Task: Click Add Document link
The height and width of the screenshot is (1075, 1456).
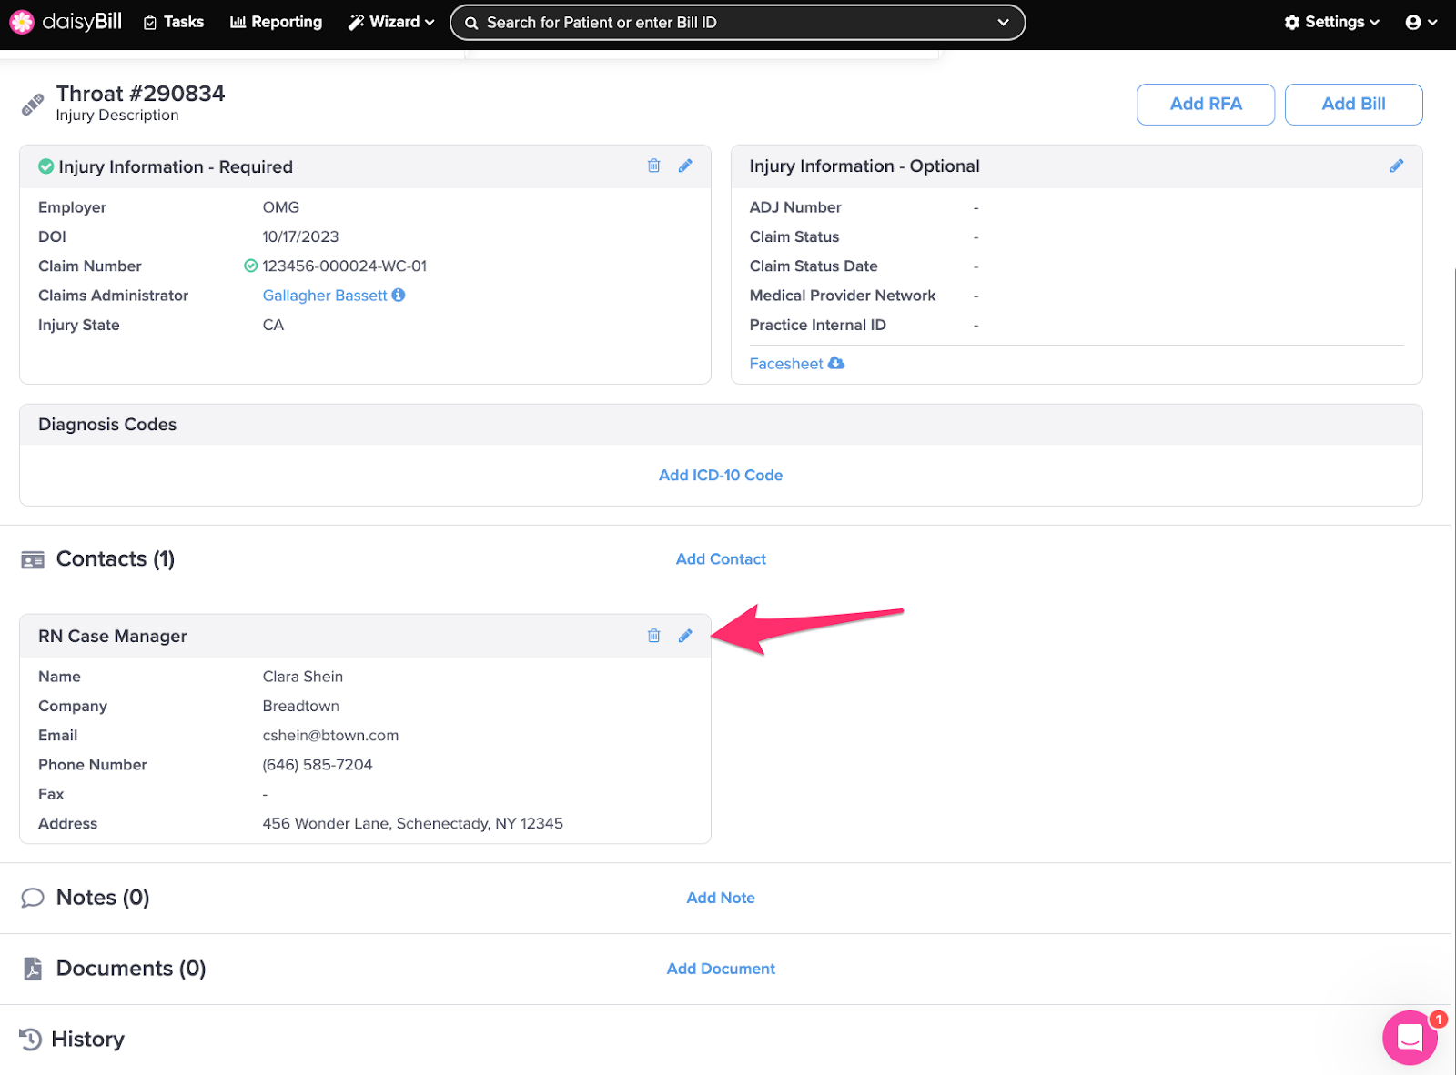Action: (721, 969)
